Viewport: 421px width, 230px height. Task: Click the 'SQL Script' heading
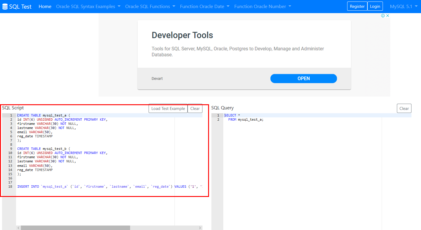coord(13,108)
